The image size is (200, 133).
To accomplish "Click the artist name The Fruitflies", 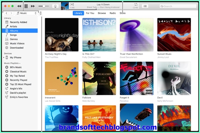I will [x=51, y=57].
